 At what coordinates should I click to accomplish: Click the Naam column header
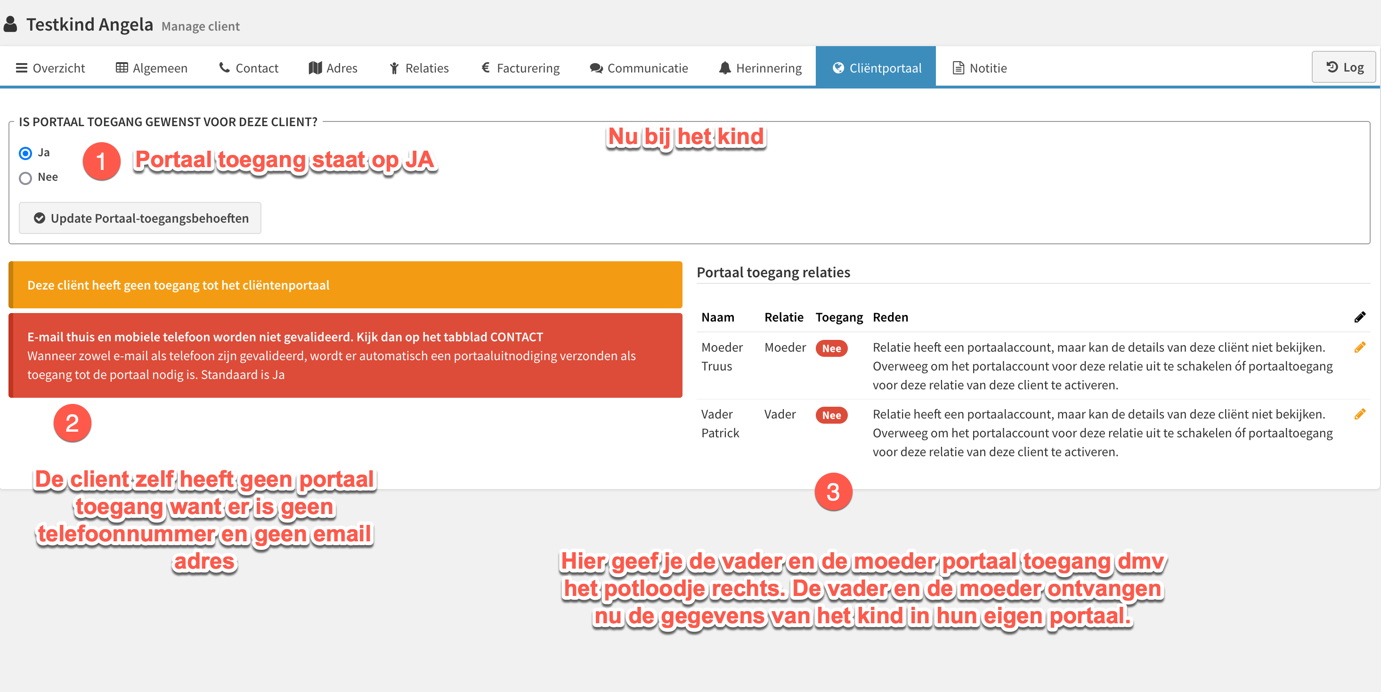coord(717,317)
